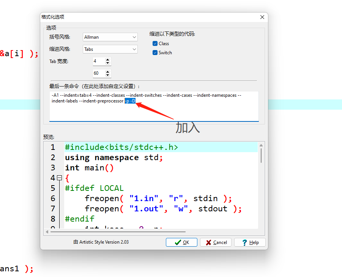This screenshot has height=277, width=342.
Task: Open the bracket style Allman dropdown
Action: click(110, 37)
